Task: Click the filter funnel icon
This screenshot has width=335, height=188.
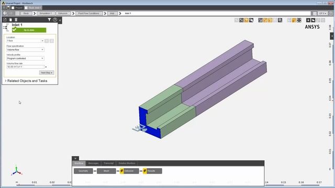Action: [x=49, y=20]
